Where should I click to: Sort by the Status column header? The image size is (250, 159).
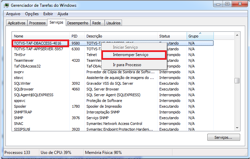[x=172, y=36]
